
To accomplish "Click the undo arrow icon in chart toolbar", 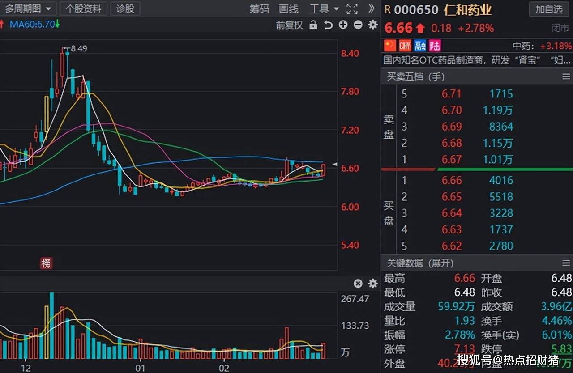I will 328,25.
